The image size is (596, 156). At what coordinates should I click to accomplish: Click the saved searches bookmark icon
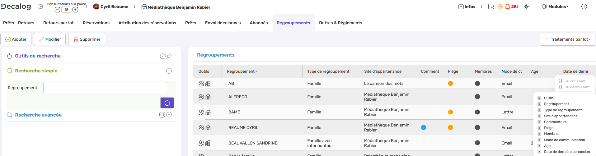tap(162, 115)
